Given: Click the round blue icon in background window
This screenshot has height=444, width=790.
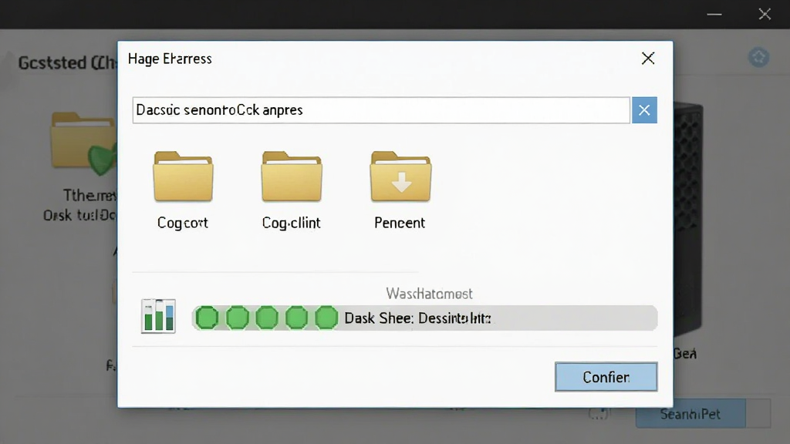Looking at the screenshot, I should point(758,57).
